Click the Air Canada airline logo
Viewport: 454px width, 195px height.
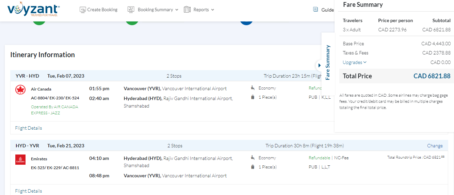20,90
